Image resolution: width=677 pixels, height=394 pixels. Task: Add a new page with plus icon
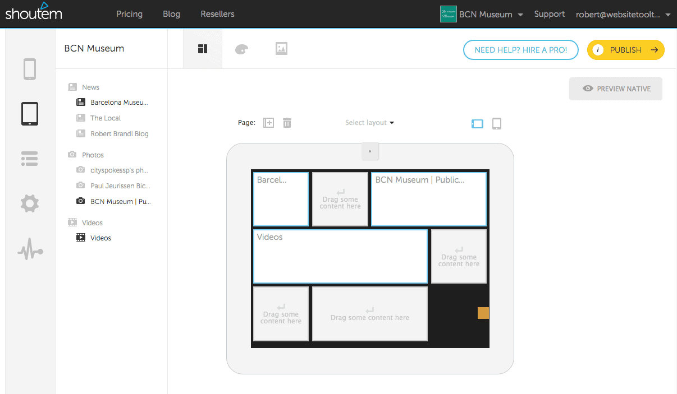pos(269,123)
